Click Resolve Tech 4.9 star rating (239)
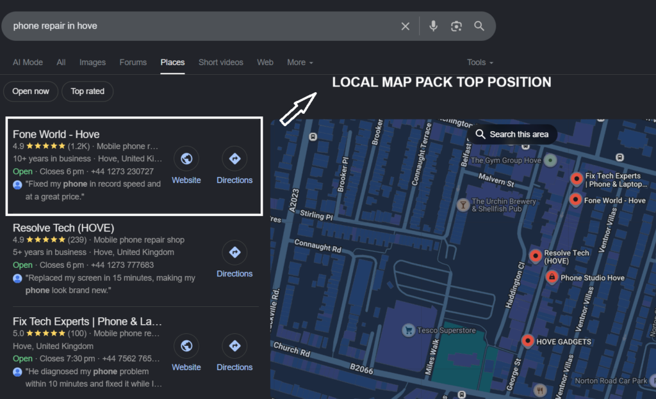This screenshot has width=656, height=399. [49, 240]
